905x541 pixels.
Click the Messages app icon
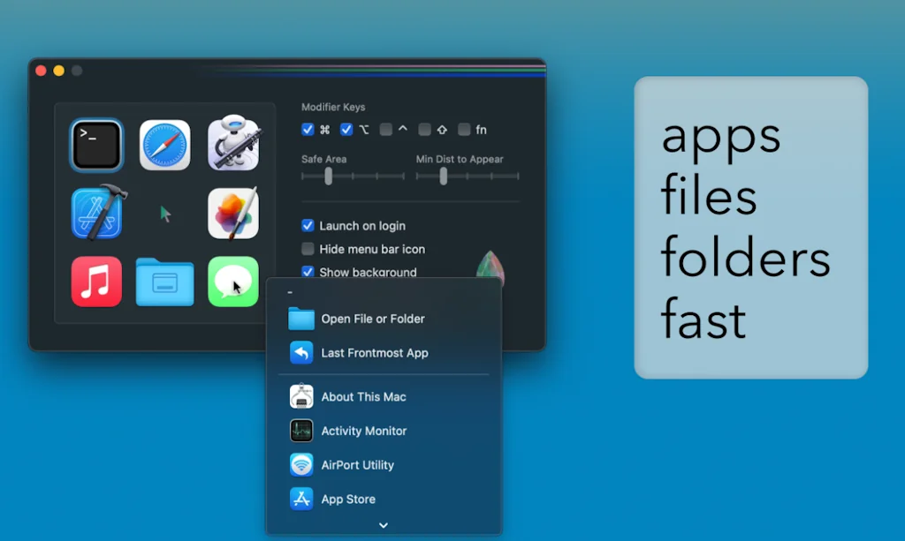click(233, 282)
